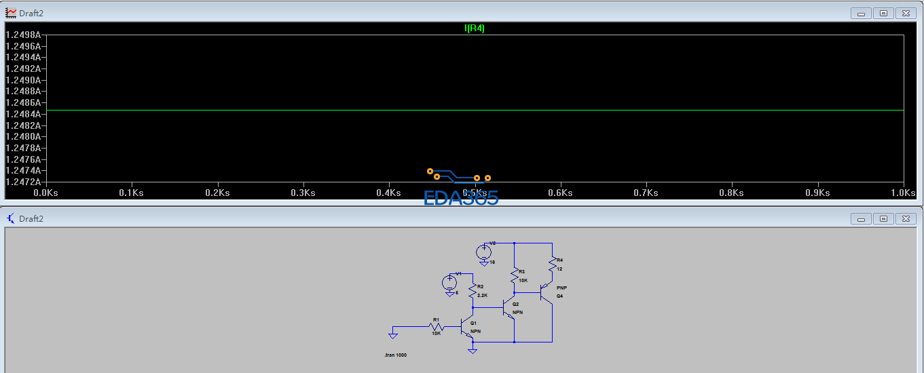The image size is (924, 373).
Task: Select resistor R2 symbol
Action: 472,290
